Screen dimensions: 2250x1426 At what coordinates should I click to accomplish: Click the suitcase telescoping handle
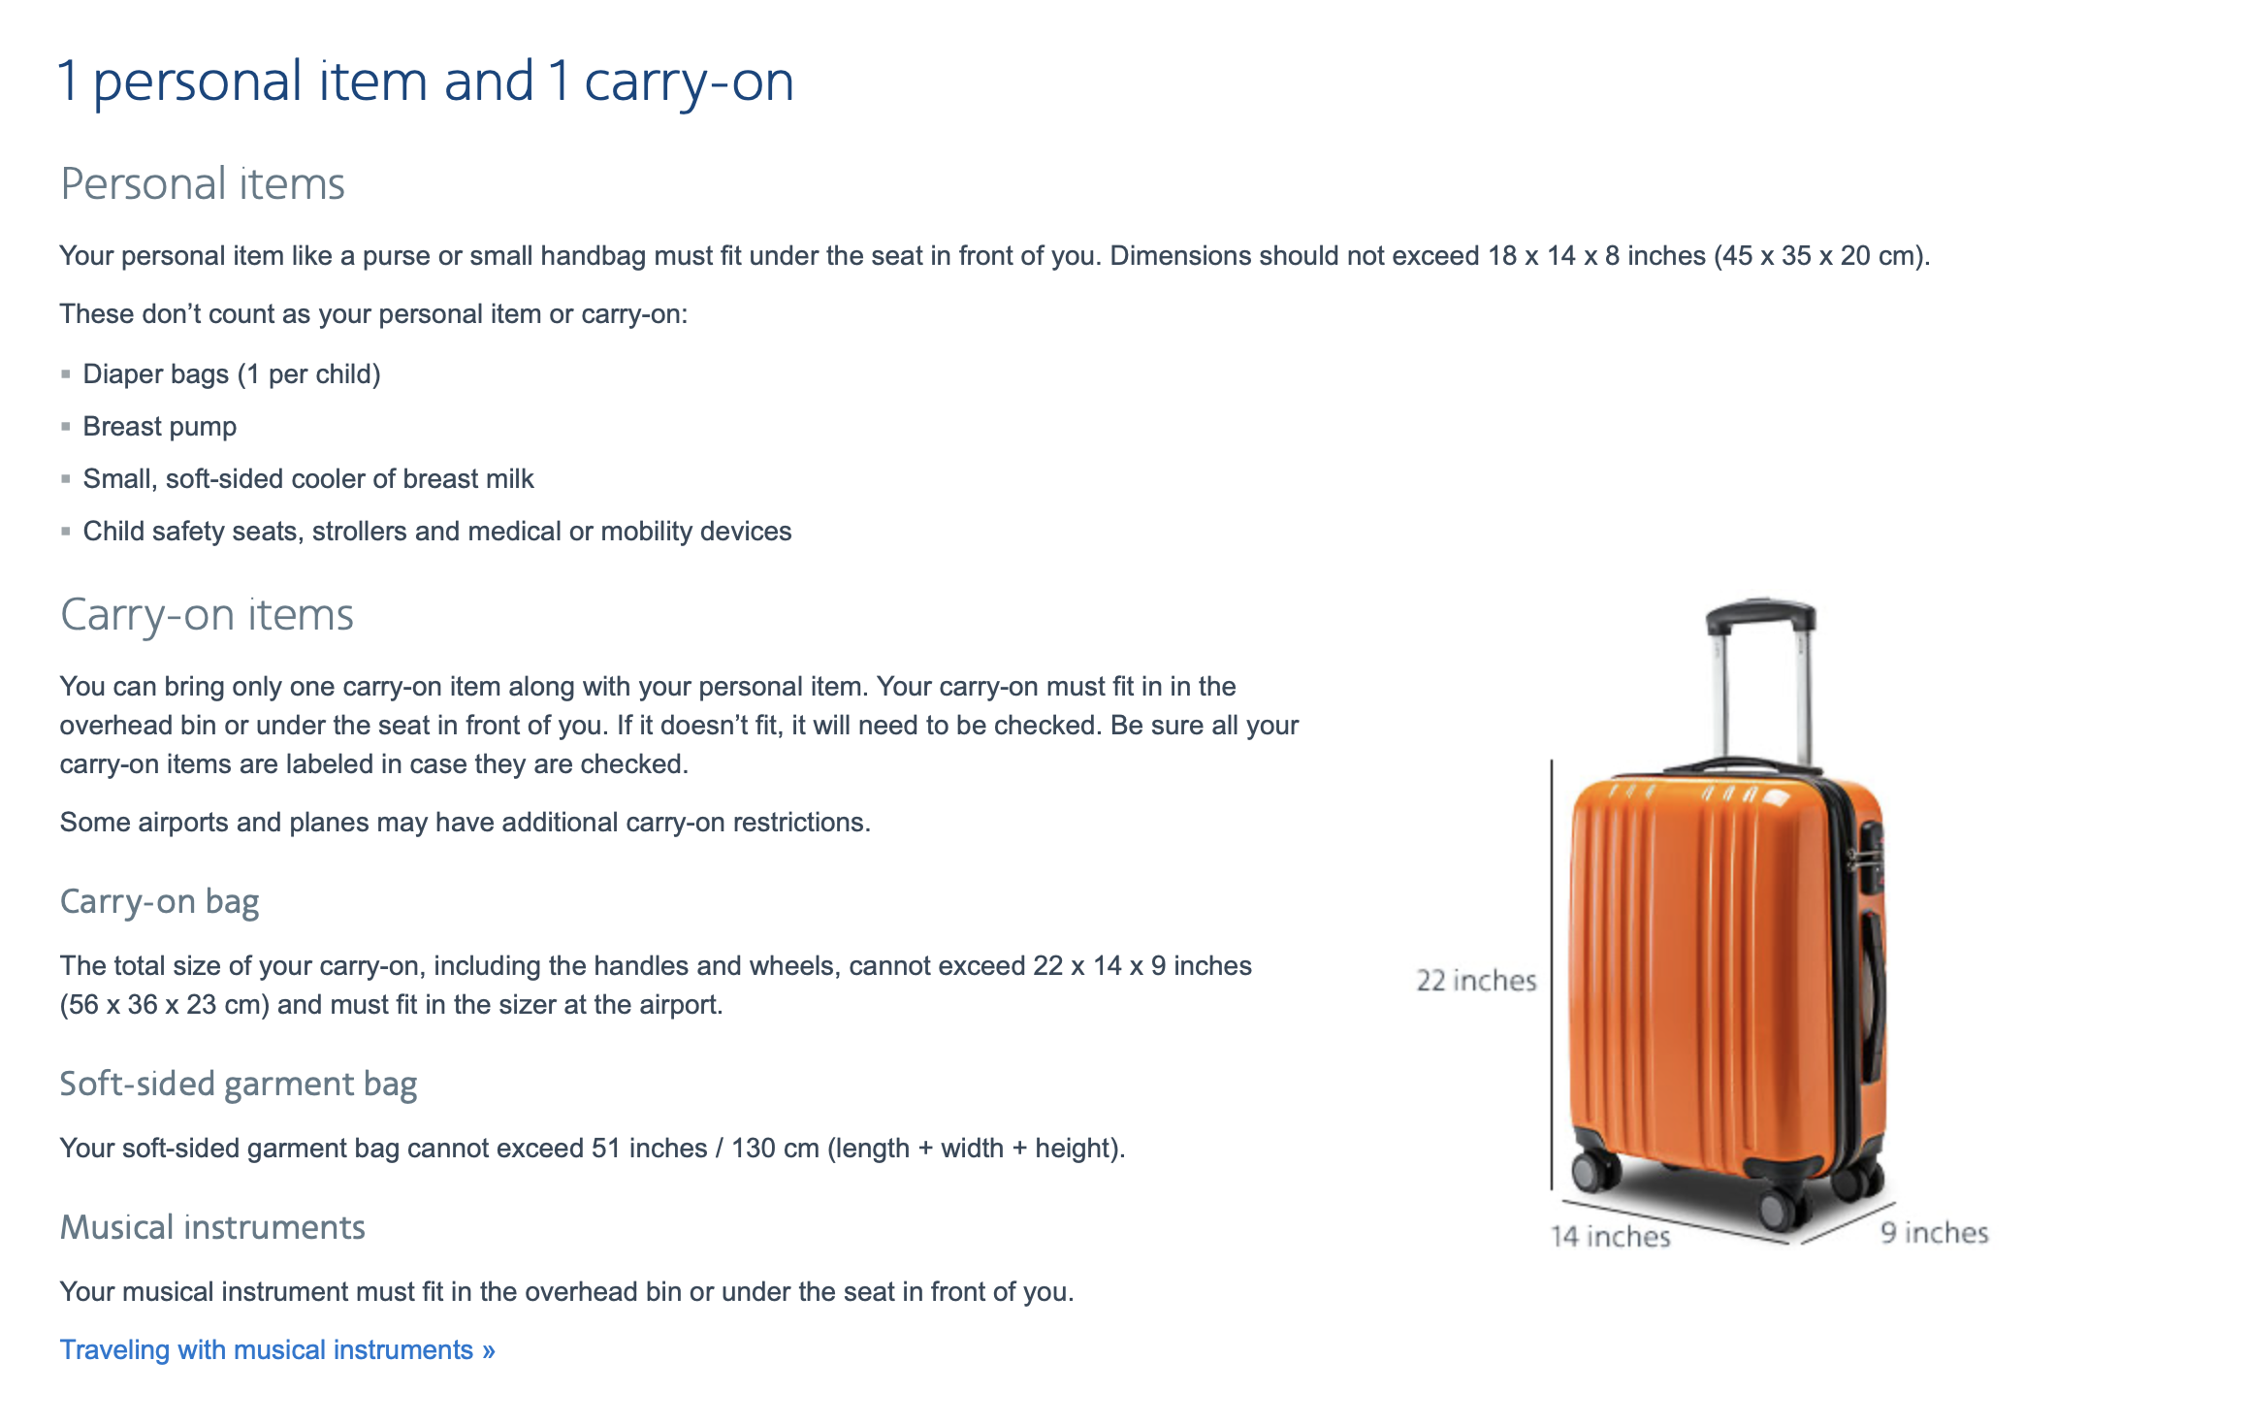click(x=1762, y=679)
